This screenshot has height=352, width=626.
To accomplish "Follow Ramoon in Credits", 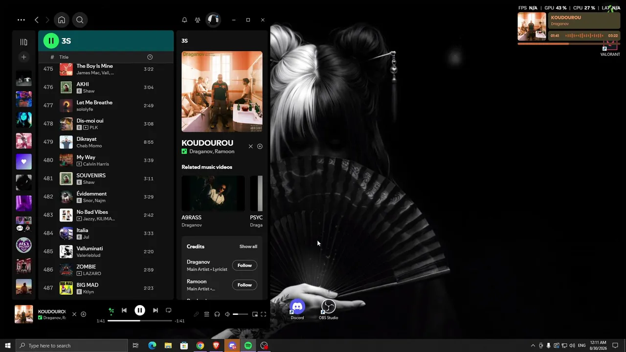I will pos(245,285).
